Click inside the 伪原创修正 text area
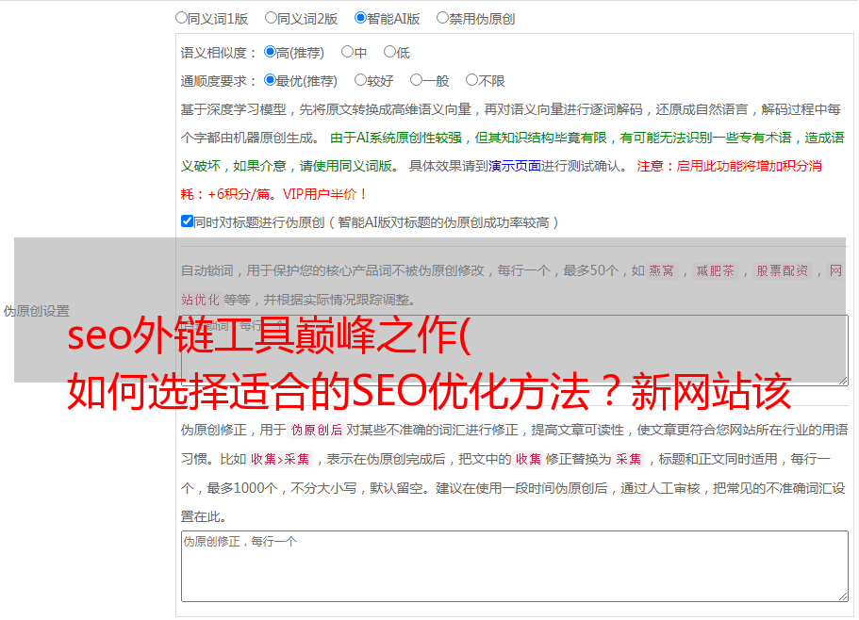This screenshot has height=620, width=859. click(515, 566)
